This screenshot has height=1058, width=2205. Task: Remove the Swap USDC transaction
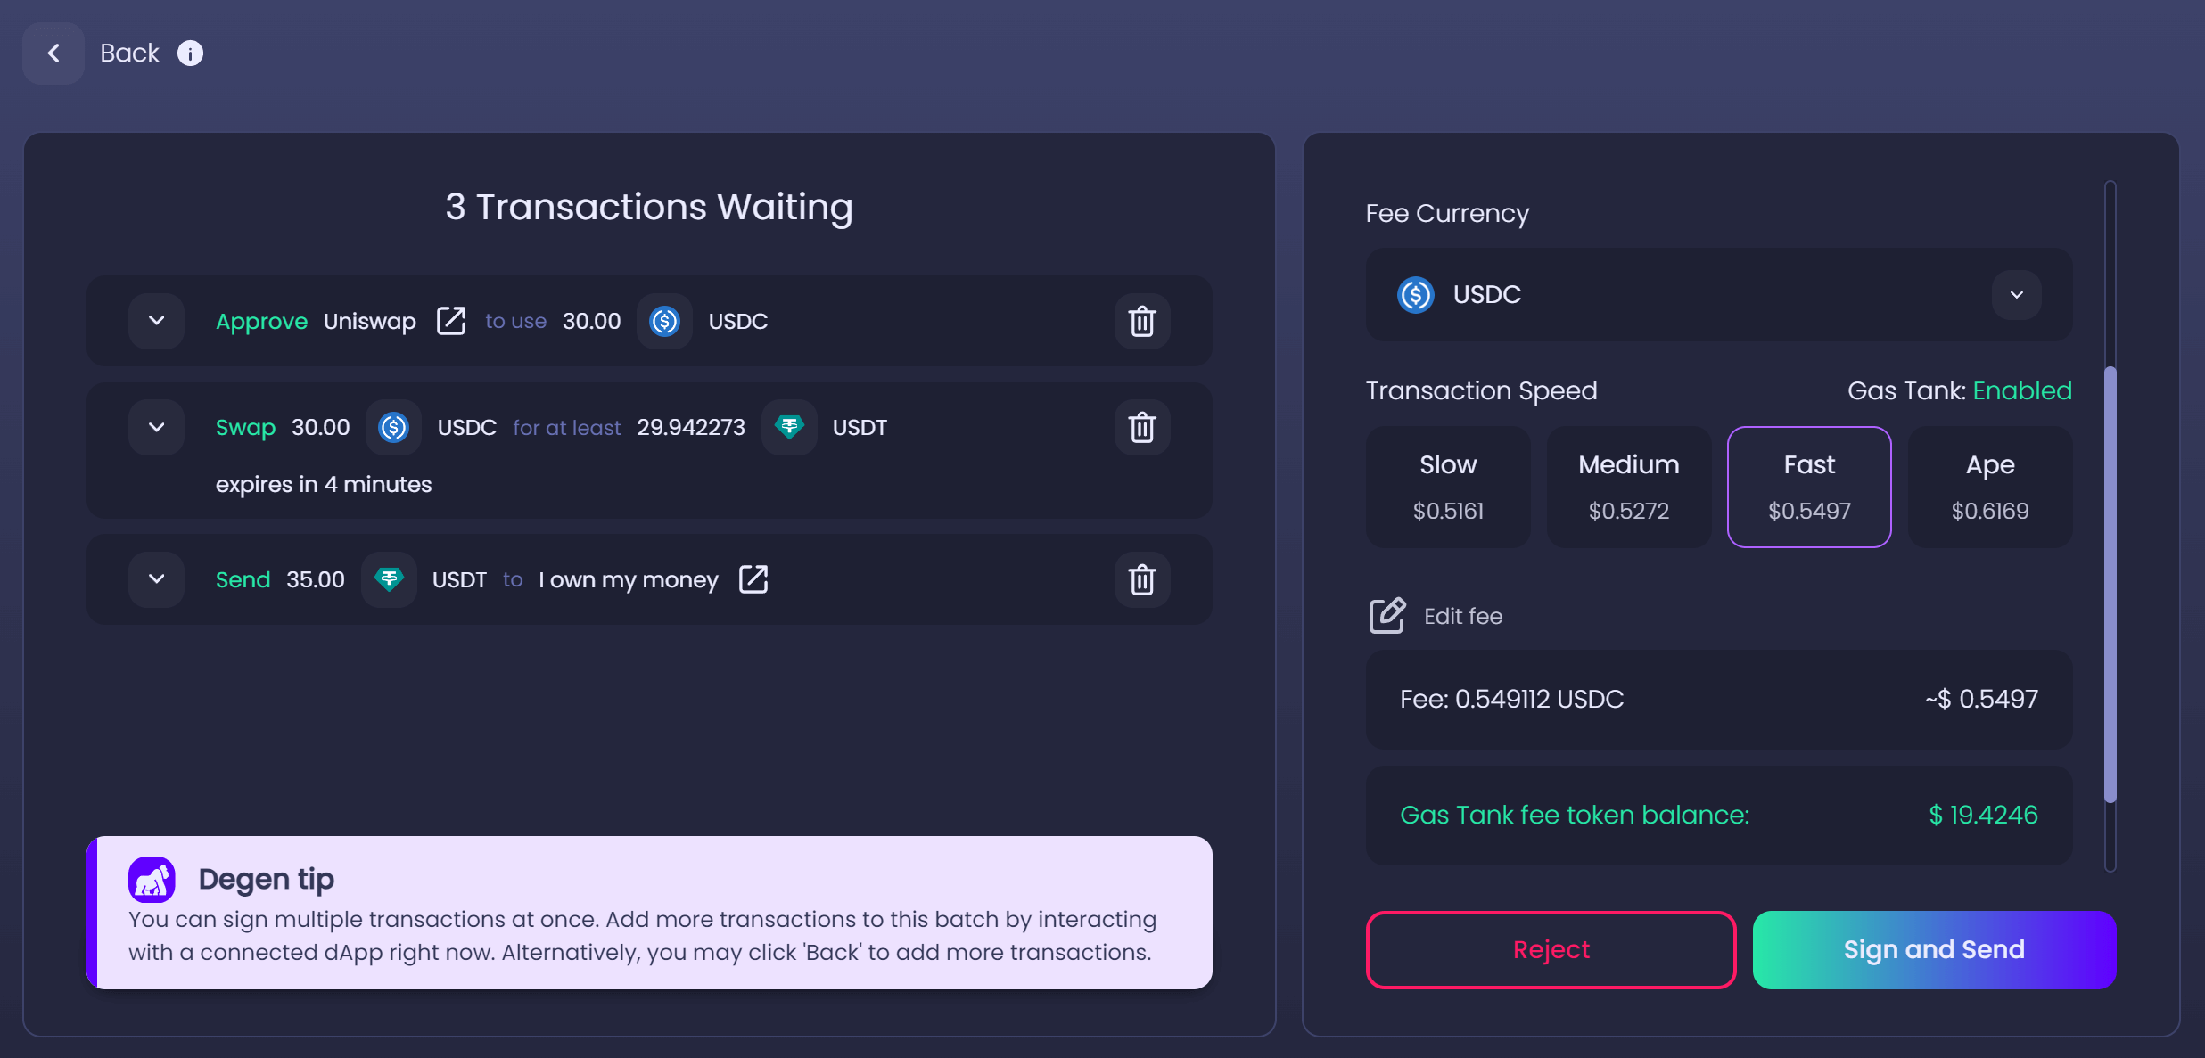pyautogui.click(x=1142, y=427)
